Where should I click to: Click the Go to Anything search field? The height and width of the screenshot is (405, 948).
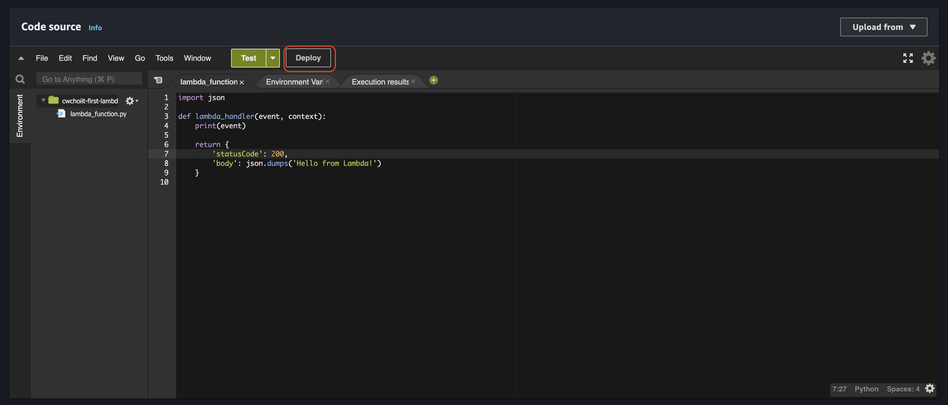tap(89, 79)
